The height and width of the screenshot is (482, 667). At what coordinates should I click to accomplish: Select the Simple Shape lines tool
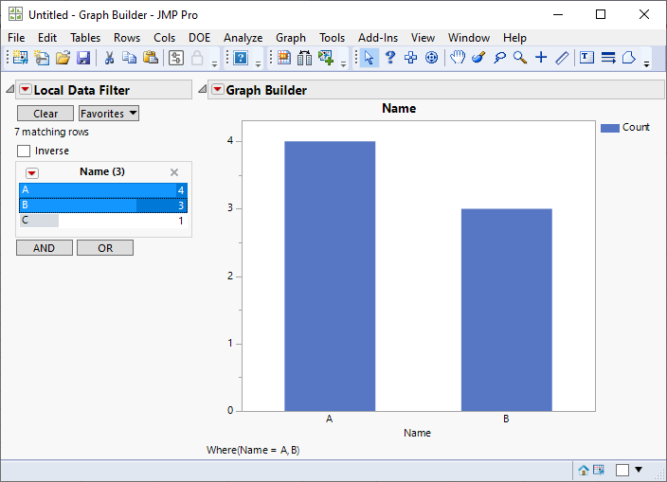608,58
